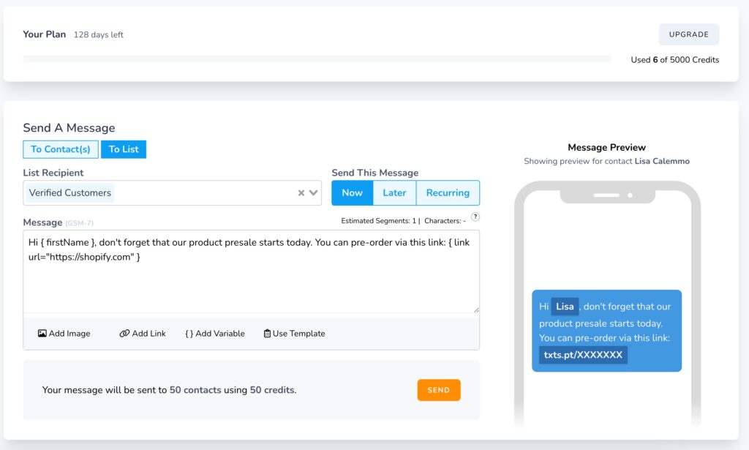This screenshot has height=450, width=749.
Task: Select the Add Image icon
Action: (42, 333)
